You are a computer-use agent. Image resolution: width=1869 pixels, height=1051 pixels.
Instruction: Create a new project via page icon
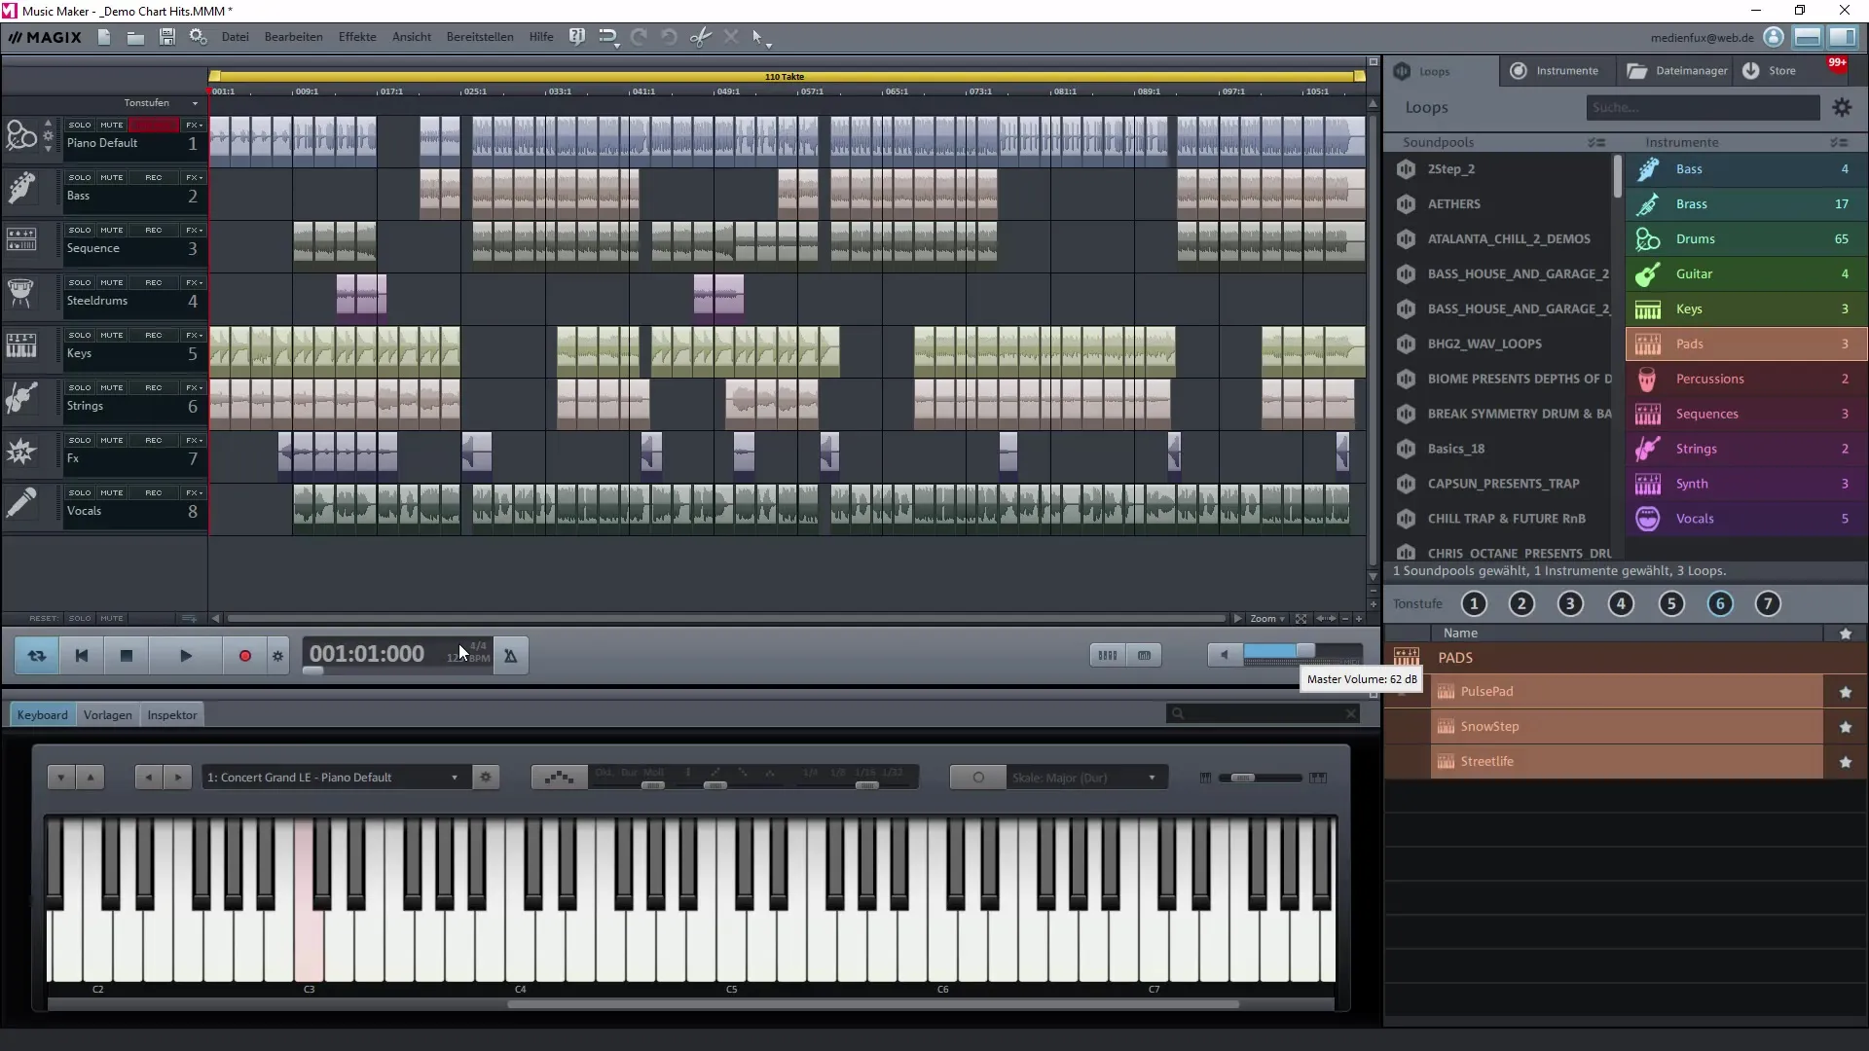coord(104,37)
